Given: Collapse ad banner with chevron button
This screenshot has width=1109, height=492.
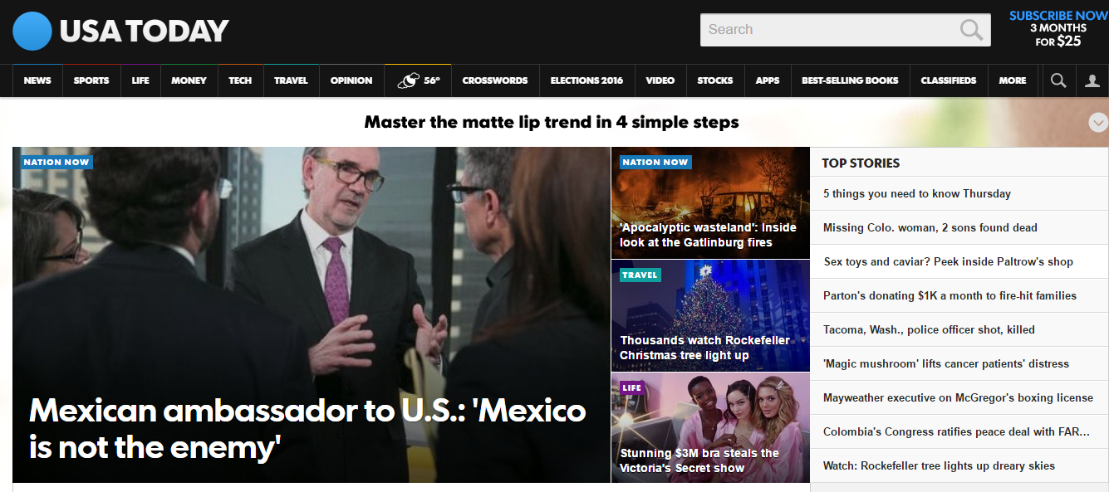Looking at the screenshot, I should 1098,123.
